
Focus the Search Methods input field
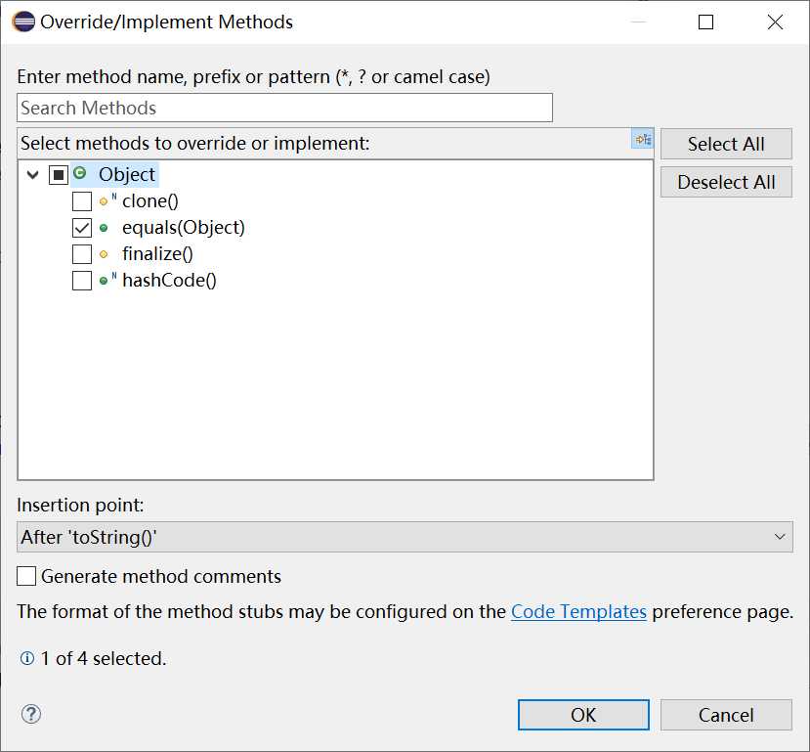point(284,108)
